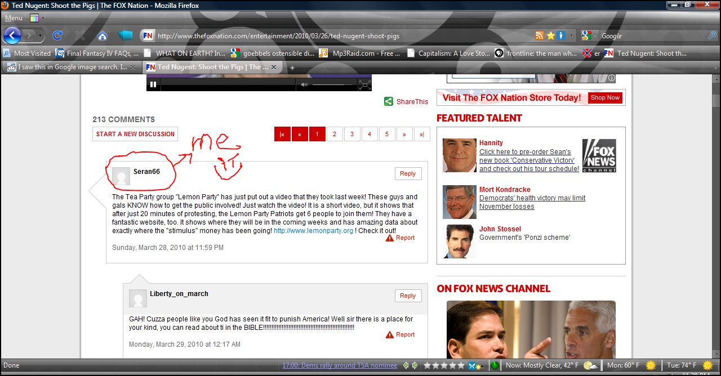Pause the video player
Image resolution: width=721 pixels, height=376 pixels.
pyautogui.click(x=153, y=85)
